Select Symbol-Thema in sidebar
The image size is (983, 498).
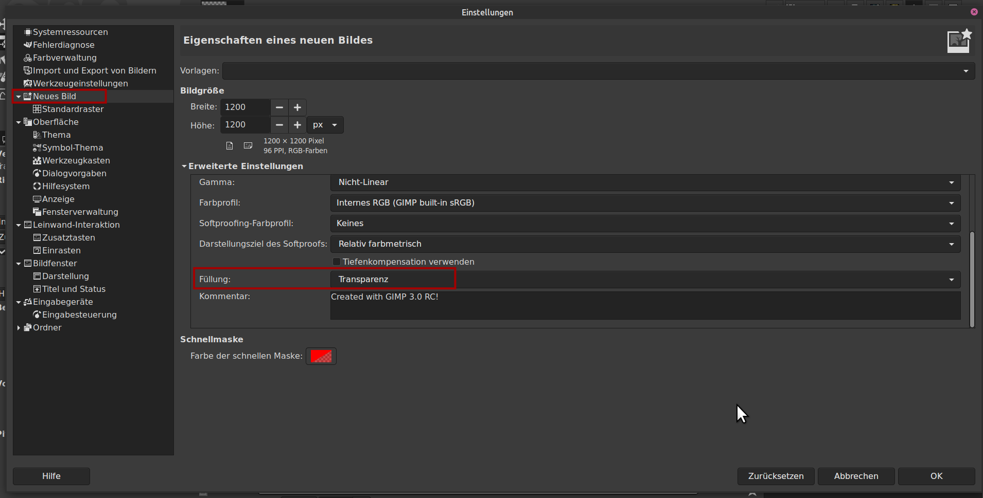(72, 147)
